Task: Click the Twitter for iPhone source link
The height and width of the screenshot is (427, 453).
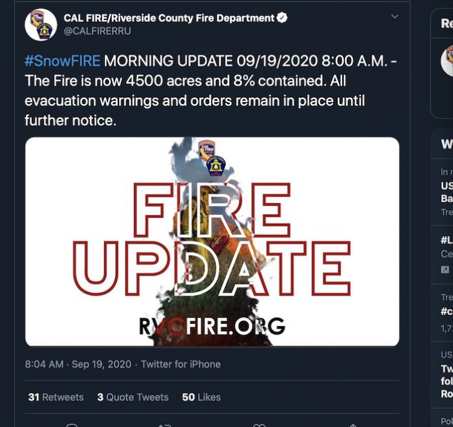Action: click(181, 364)
